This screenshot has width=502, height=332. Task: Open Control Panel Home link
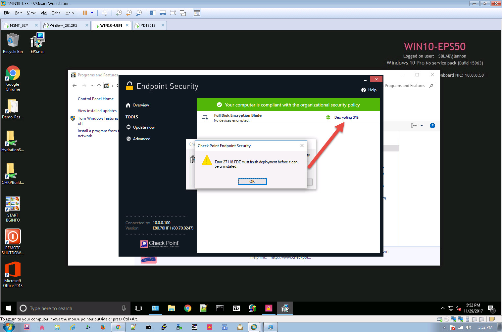click(96, 99)
